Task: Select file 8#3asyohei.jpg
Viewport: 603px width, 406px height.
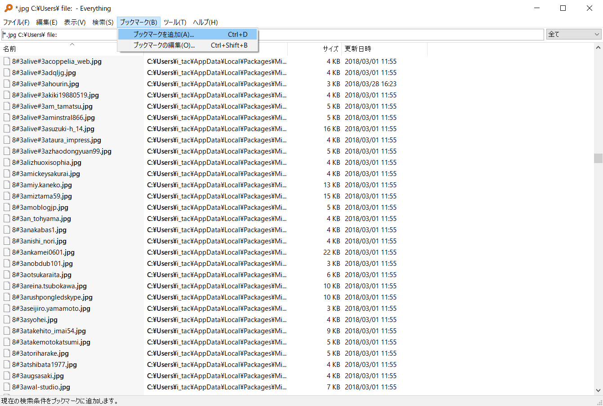Action: pos(35,320)
